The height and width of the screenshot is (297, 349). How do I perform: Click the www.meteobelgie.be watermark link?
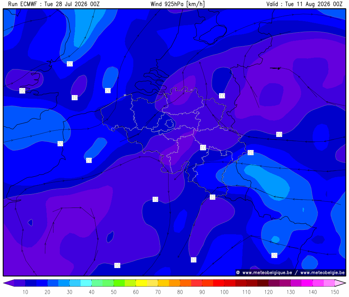pos(323,272)
